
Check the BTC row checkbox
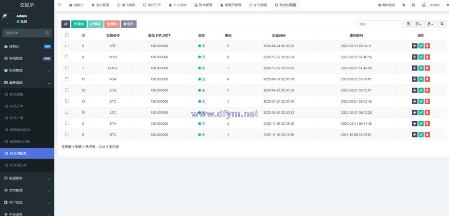click(67, 134)
